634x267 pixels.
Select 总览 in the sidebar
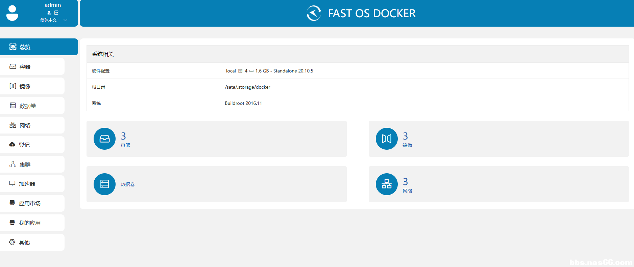(39, 47)
